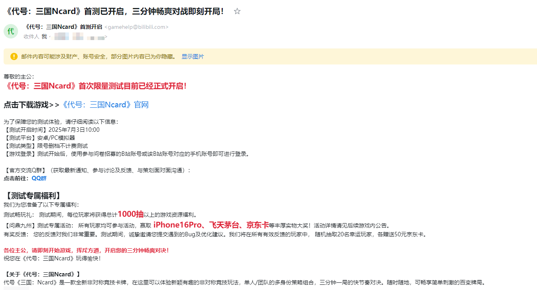Click the 【测试开启时间】 date line
537x290 pixels.
[x=52, y=130]
